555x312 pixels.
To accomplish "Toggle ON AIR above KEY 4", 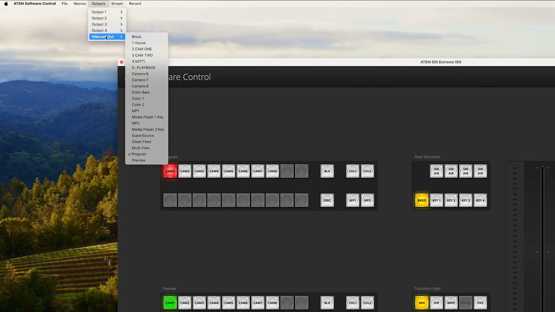I will point(480,171).
